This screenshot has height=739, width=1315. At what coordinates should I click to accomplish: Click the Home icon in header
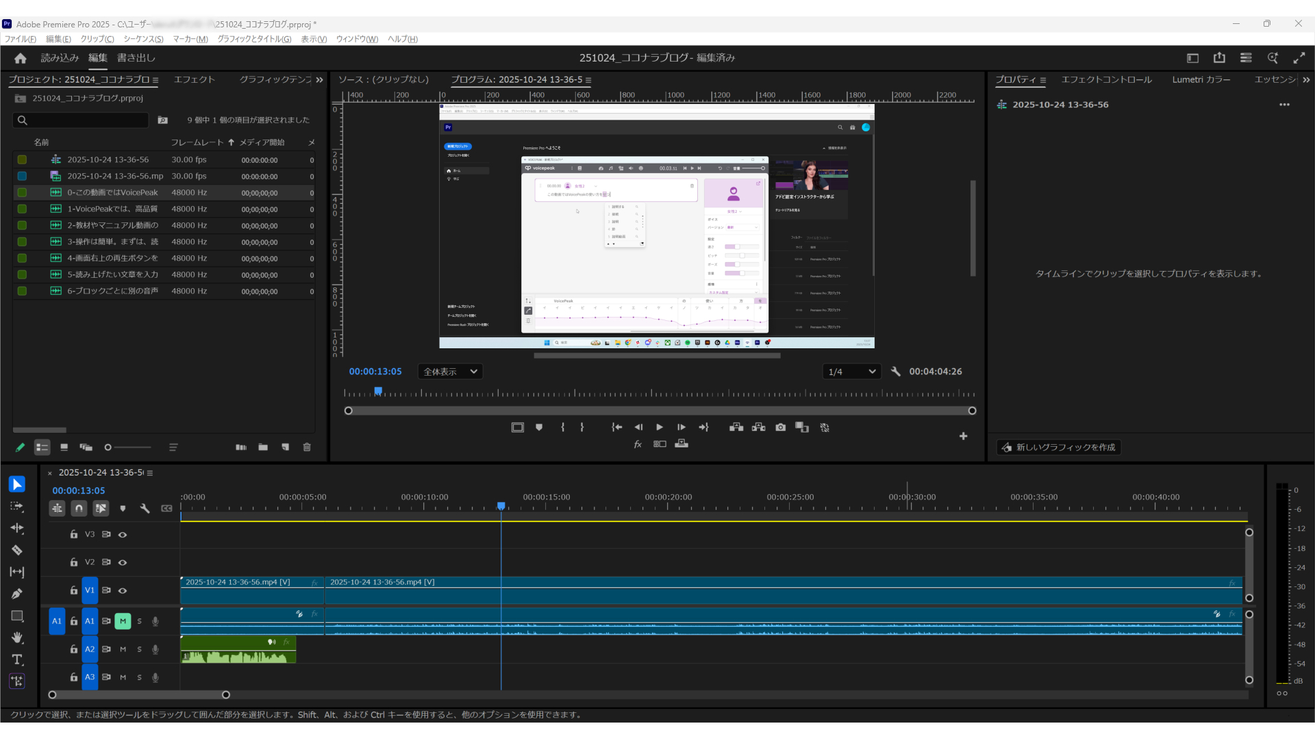coord(21,58)
